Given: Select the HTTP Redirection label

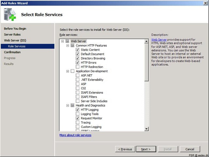Looking at the screenshot, I should tap(92, 67).
